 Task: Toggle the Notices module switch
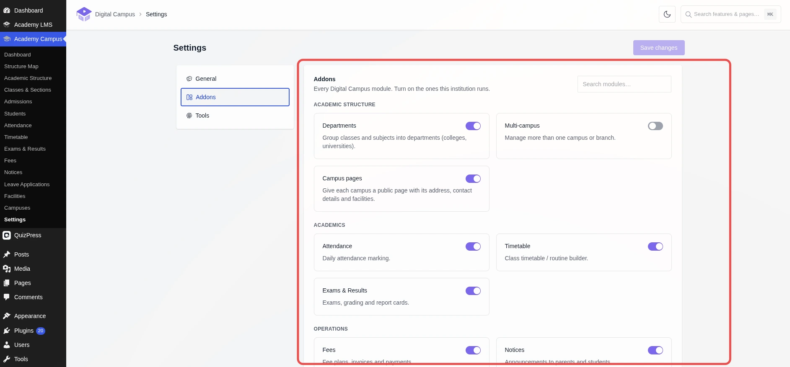[655, 350]
